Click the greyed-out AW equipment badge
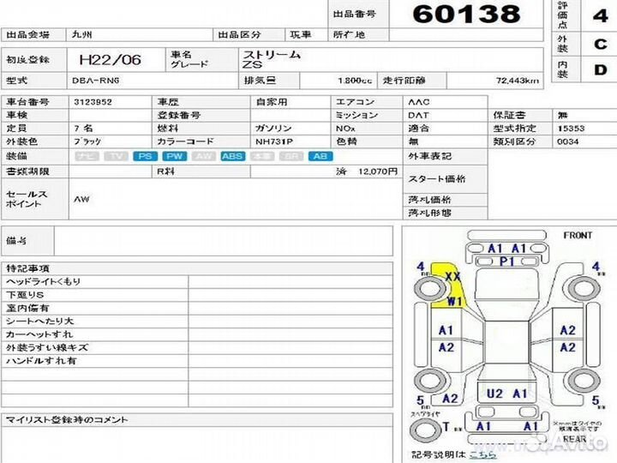Screen dimensions: 617x463 click(x=203, y=156)
